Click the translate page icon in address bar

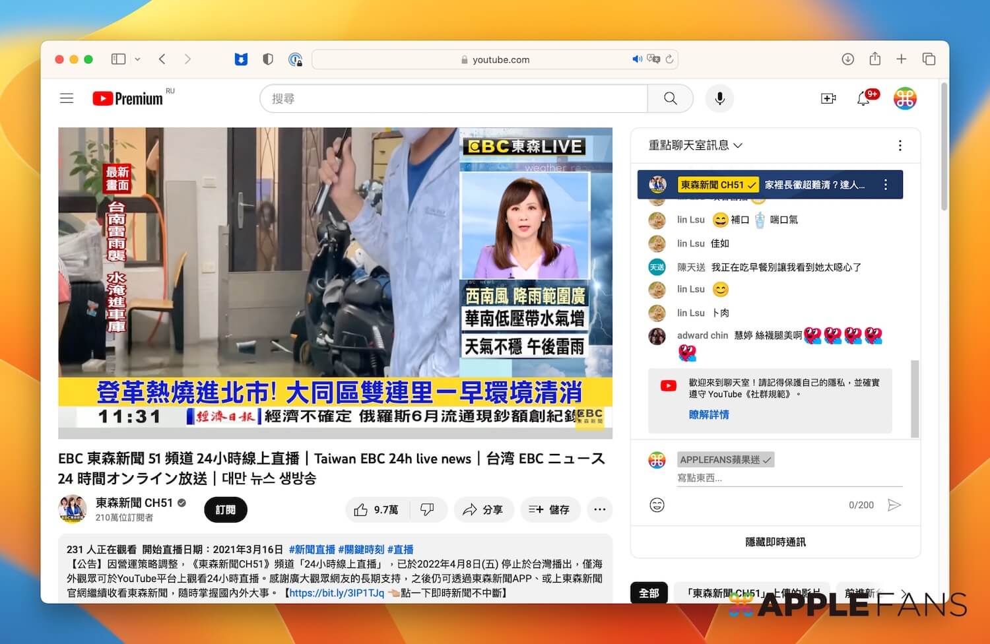(x=653, y=59)
